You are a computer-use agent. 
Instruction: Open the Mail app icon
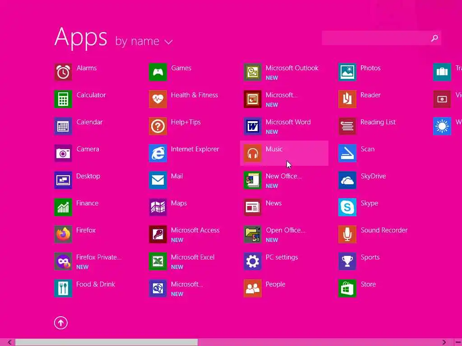point(158,180)
